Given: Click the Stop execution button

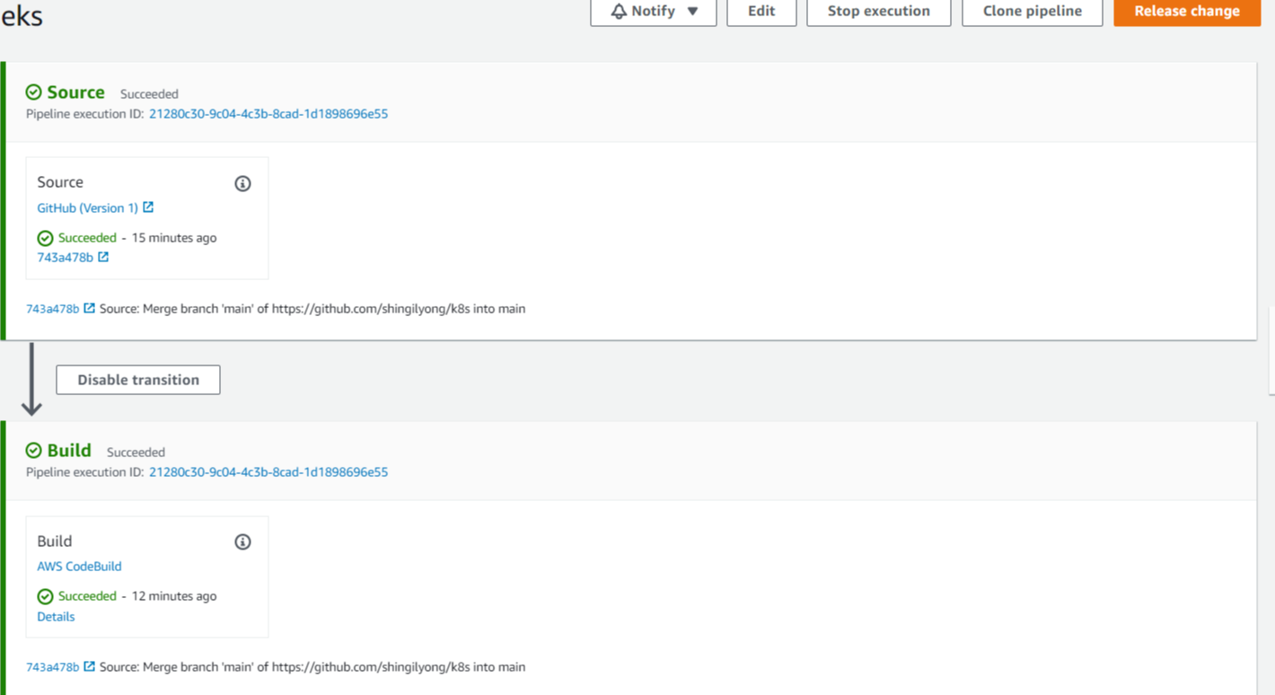Looking at the screenshot, I should [x=878, y=12].
